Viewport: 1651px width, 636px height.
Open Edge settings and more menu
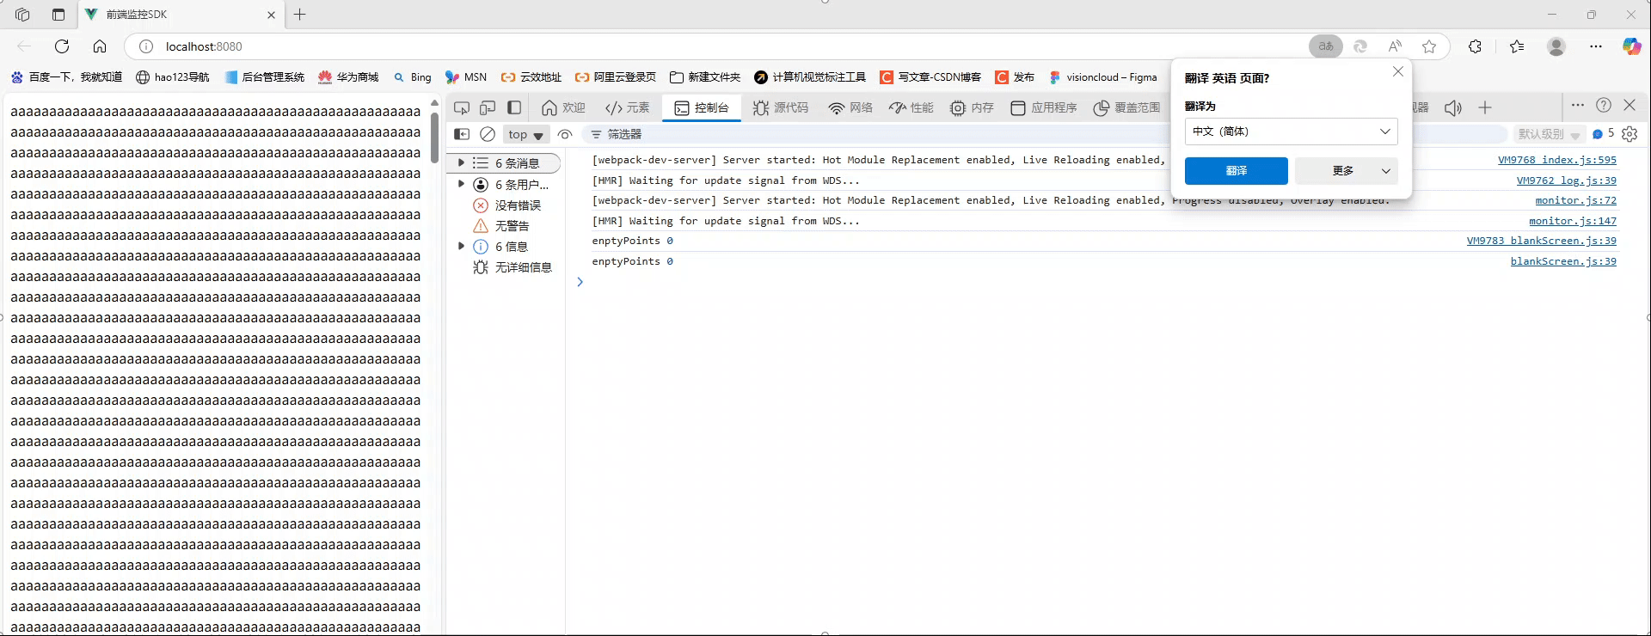coord(1596,46)
